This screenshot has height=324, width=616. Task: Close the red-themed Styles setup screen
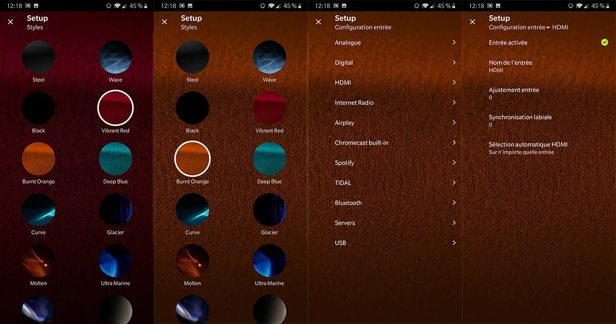click(10, 22)
